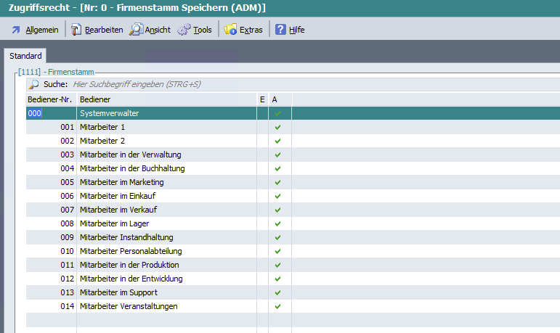Click the Bearbeiten clipboard icon
This screenshot has height=333, width=560.
pos(76,30)
